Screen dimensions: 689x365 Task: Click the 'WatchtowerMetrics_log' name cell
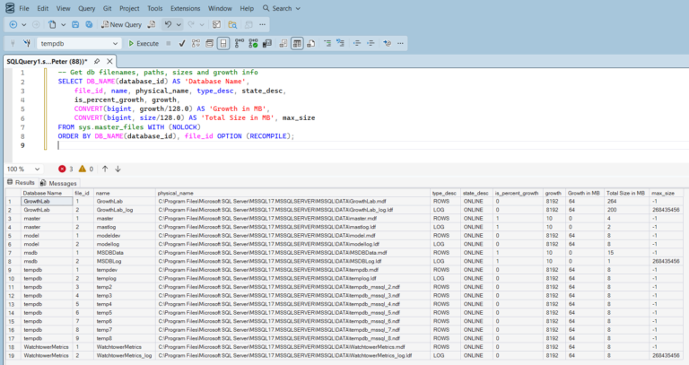(125, 356)
